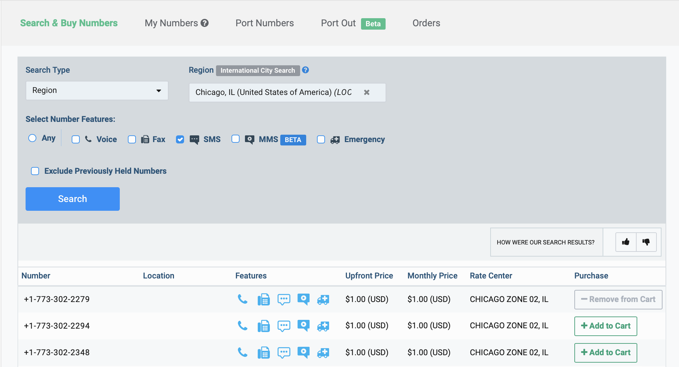Click the Number column header

(36, 276)
